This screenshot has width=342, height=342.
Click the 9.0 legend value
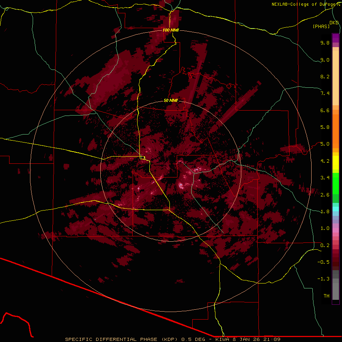coord(325,60)
